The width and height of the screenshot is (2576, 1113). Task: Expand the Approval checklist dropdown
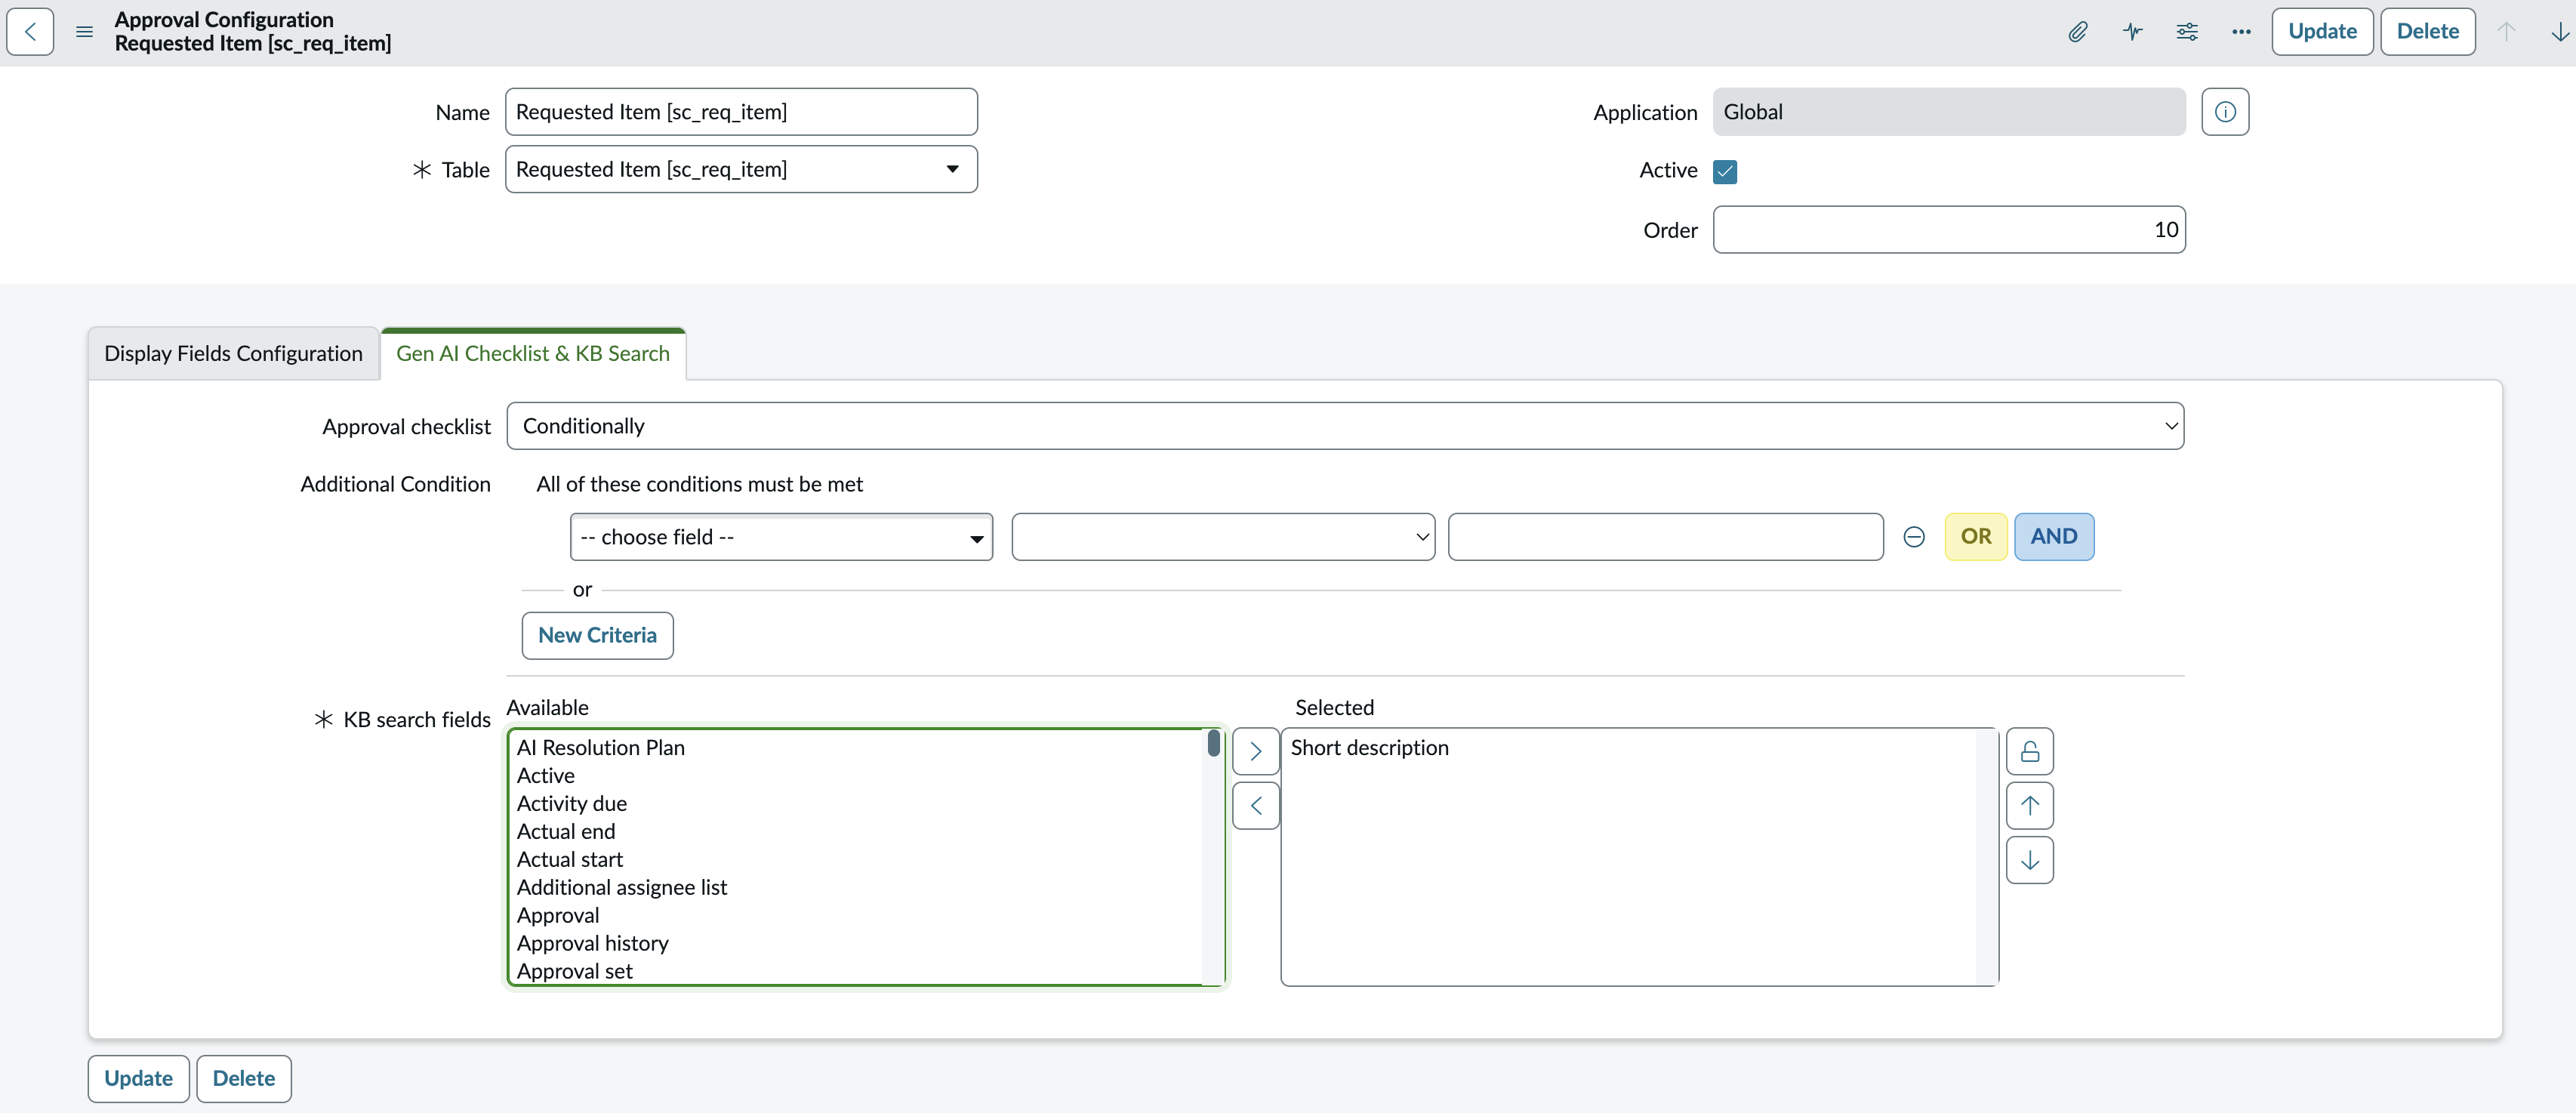(x=1345, y=426)
